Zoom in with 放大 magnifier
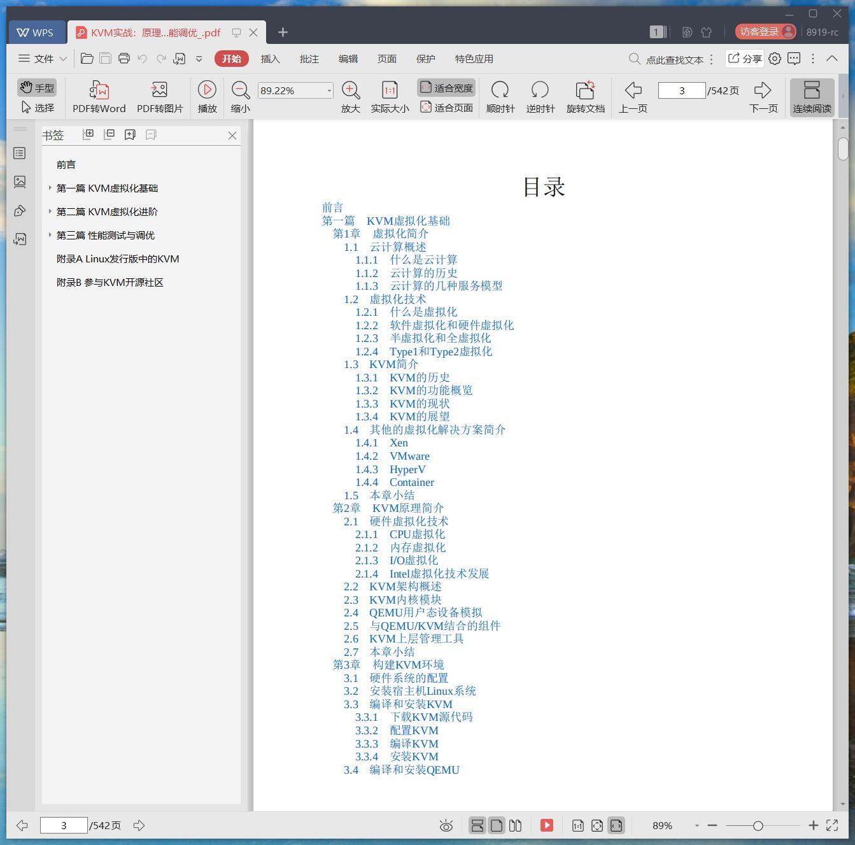The width and height of the screenshot is (855, 845). pos(351,97)
